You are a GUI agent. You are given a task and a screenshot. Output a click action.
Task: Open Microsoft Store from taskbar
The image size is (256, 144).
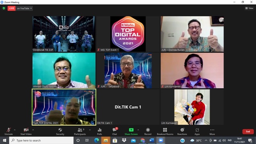[115, 140]
